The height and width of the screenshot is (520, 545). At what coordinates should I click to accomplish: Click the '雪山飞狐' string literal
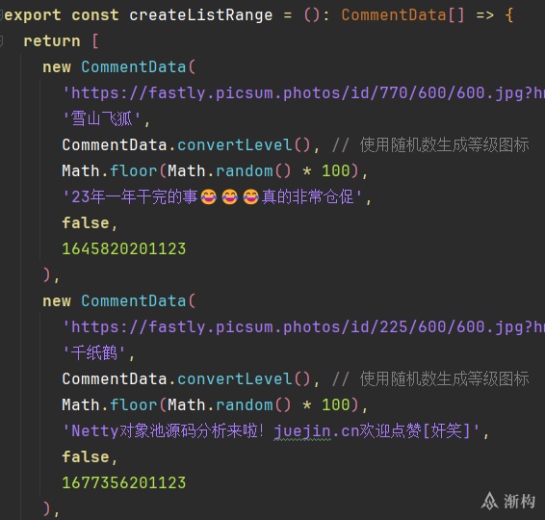point(102,119)
